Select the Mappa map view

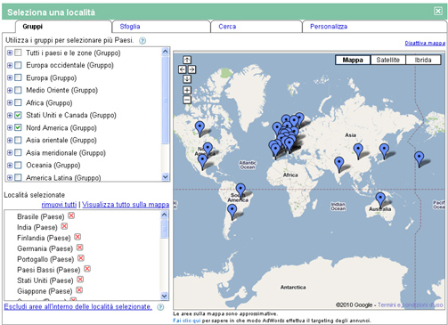(x=353, y=60)
